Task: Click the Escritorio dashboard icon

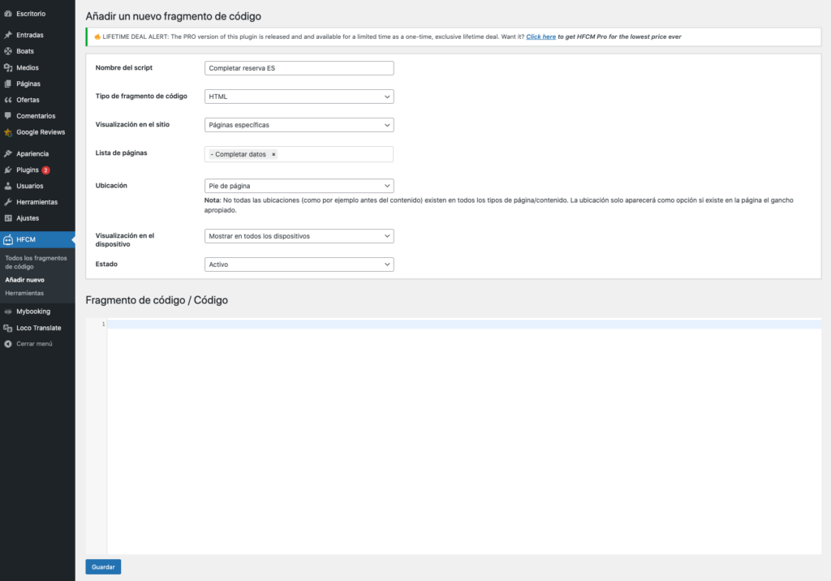Action: 8,14
